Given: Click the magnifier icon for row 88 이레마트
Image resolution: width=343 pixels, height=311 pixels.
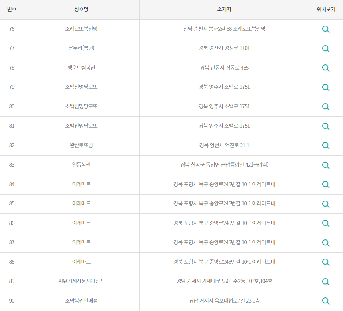Looking at the screenshot, I should pos(325,262).
